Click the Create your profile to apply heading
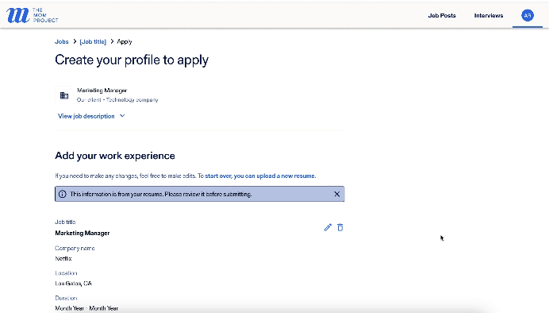 132,60
